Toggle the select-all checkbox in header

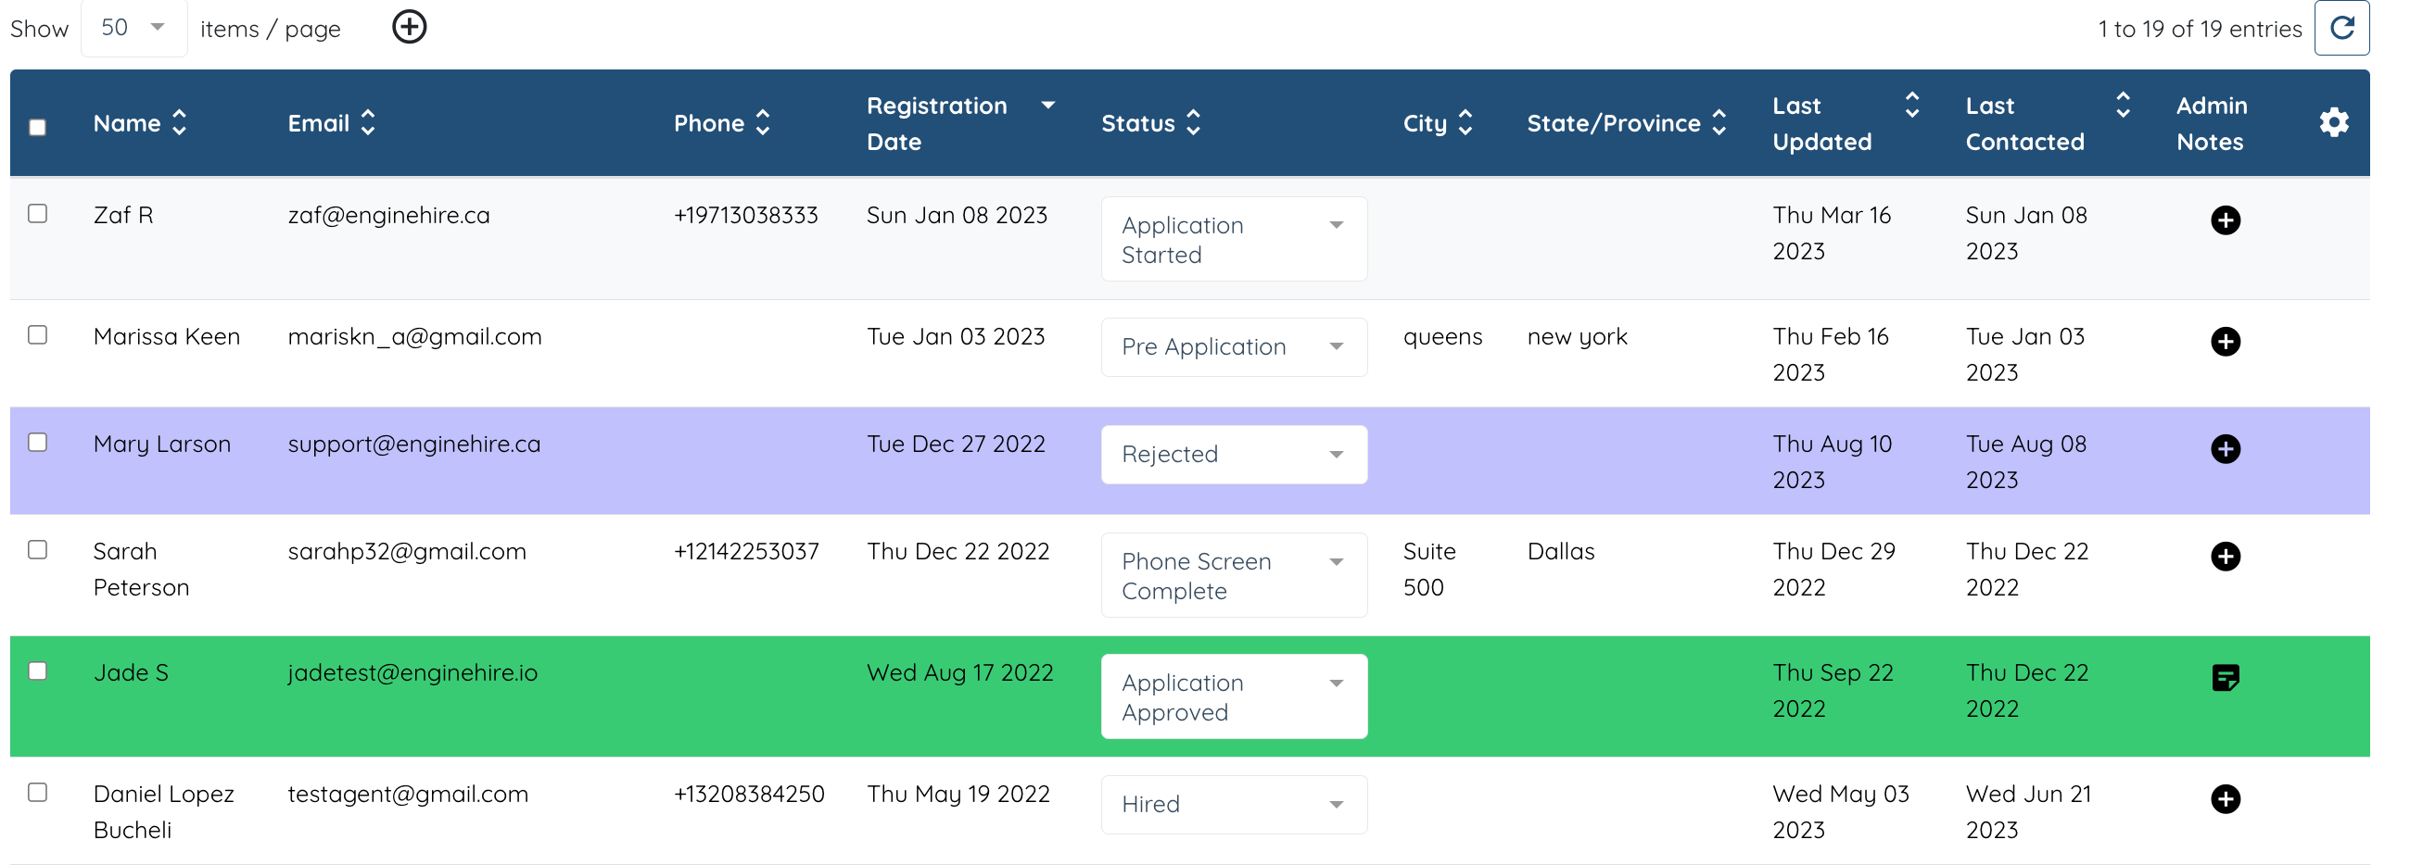tap(38, 127)
